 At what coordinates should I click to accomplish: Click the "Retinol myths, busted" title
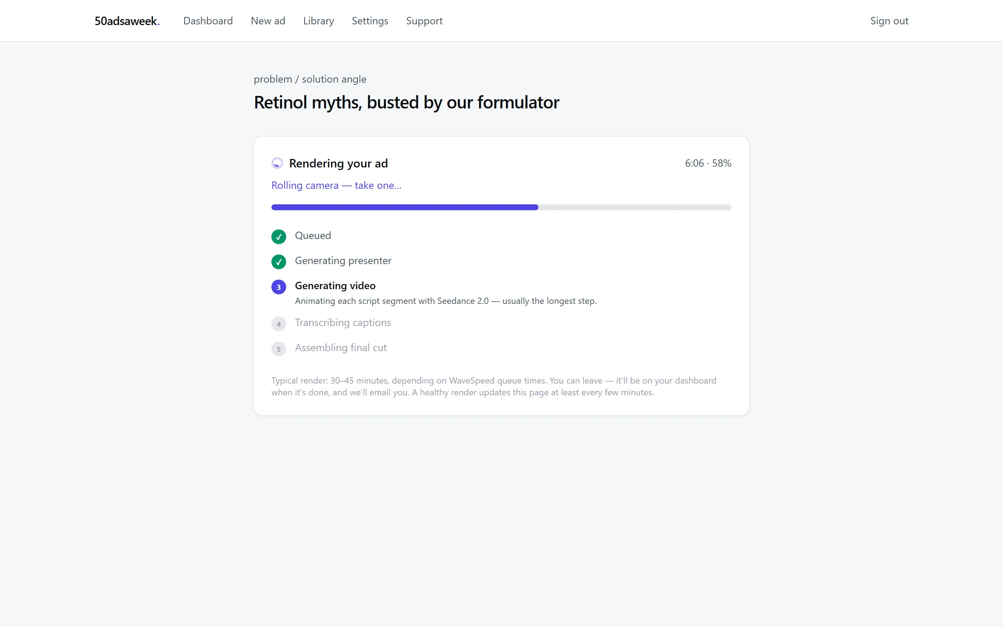407,103
